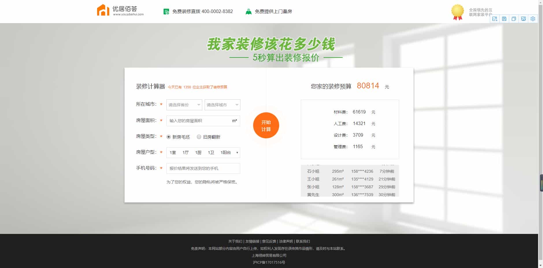Image resolution: width=543 pixels, height=268 pixels.
Task: Click the 人工费 value 14321
Action: [359, 124]
